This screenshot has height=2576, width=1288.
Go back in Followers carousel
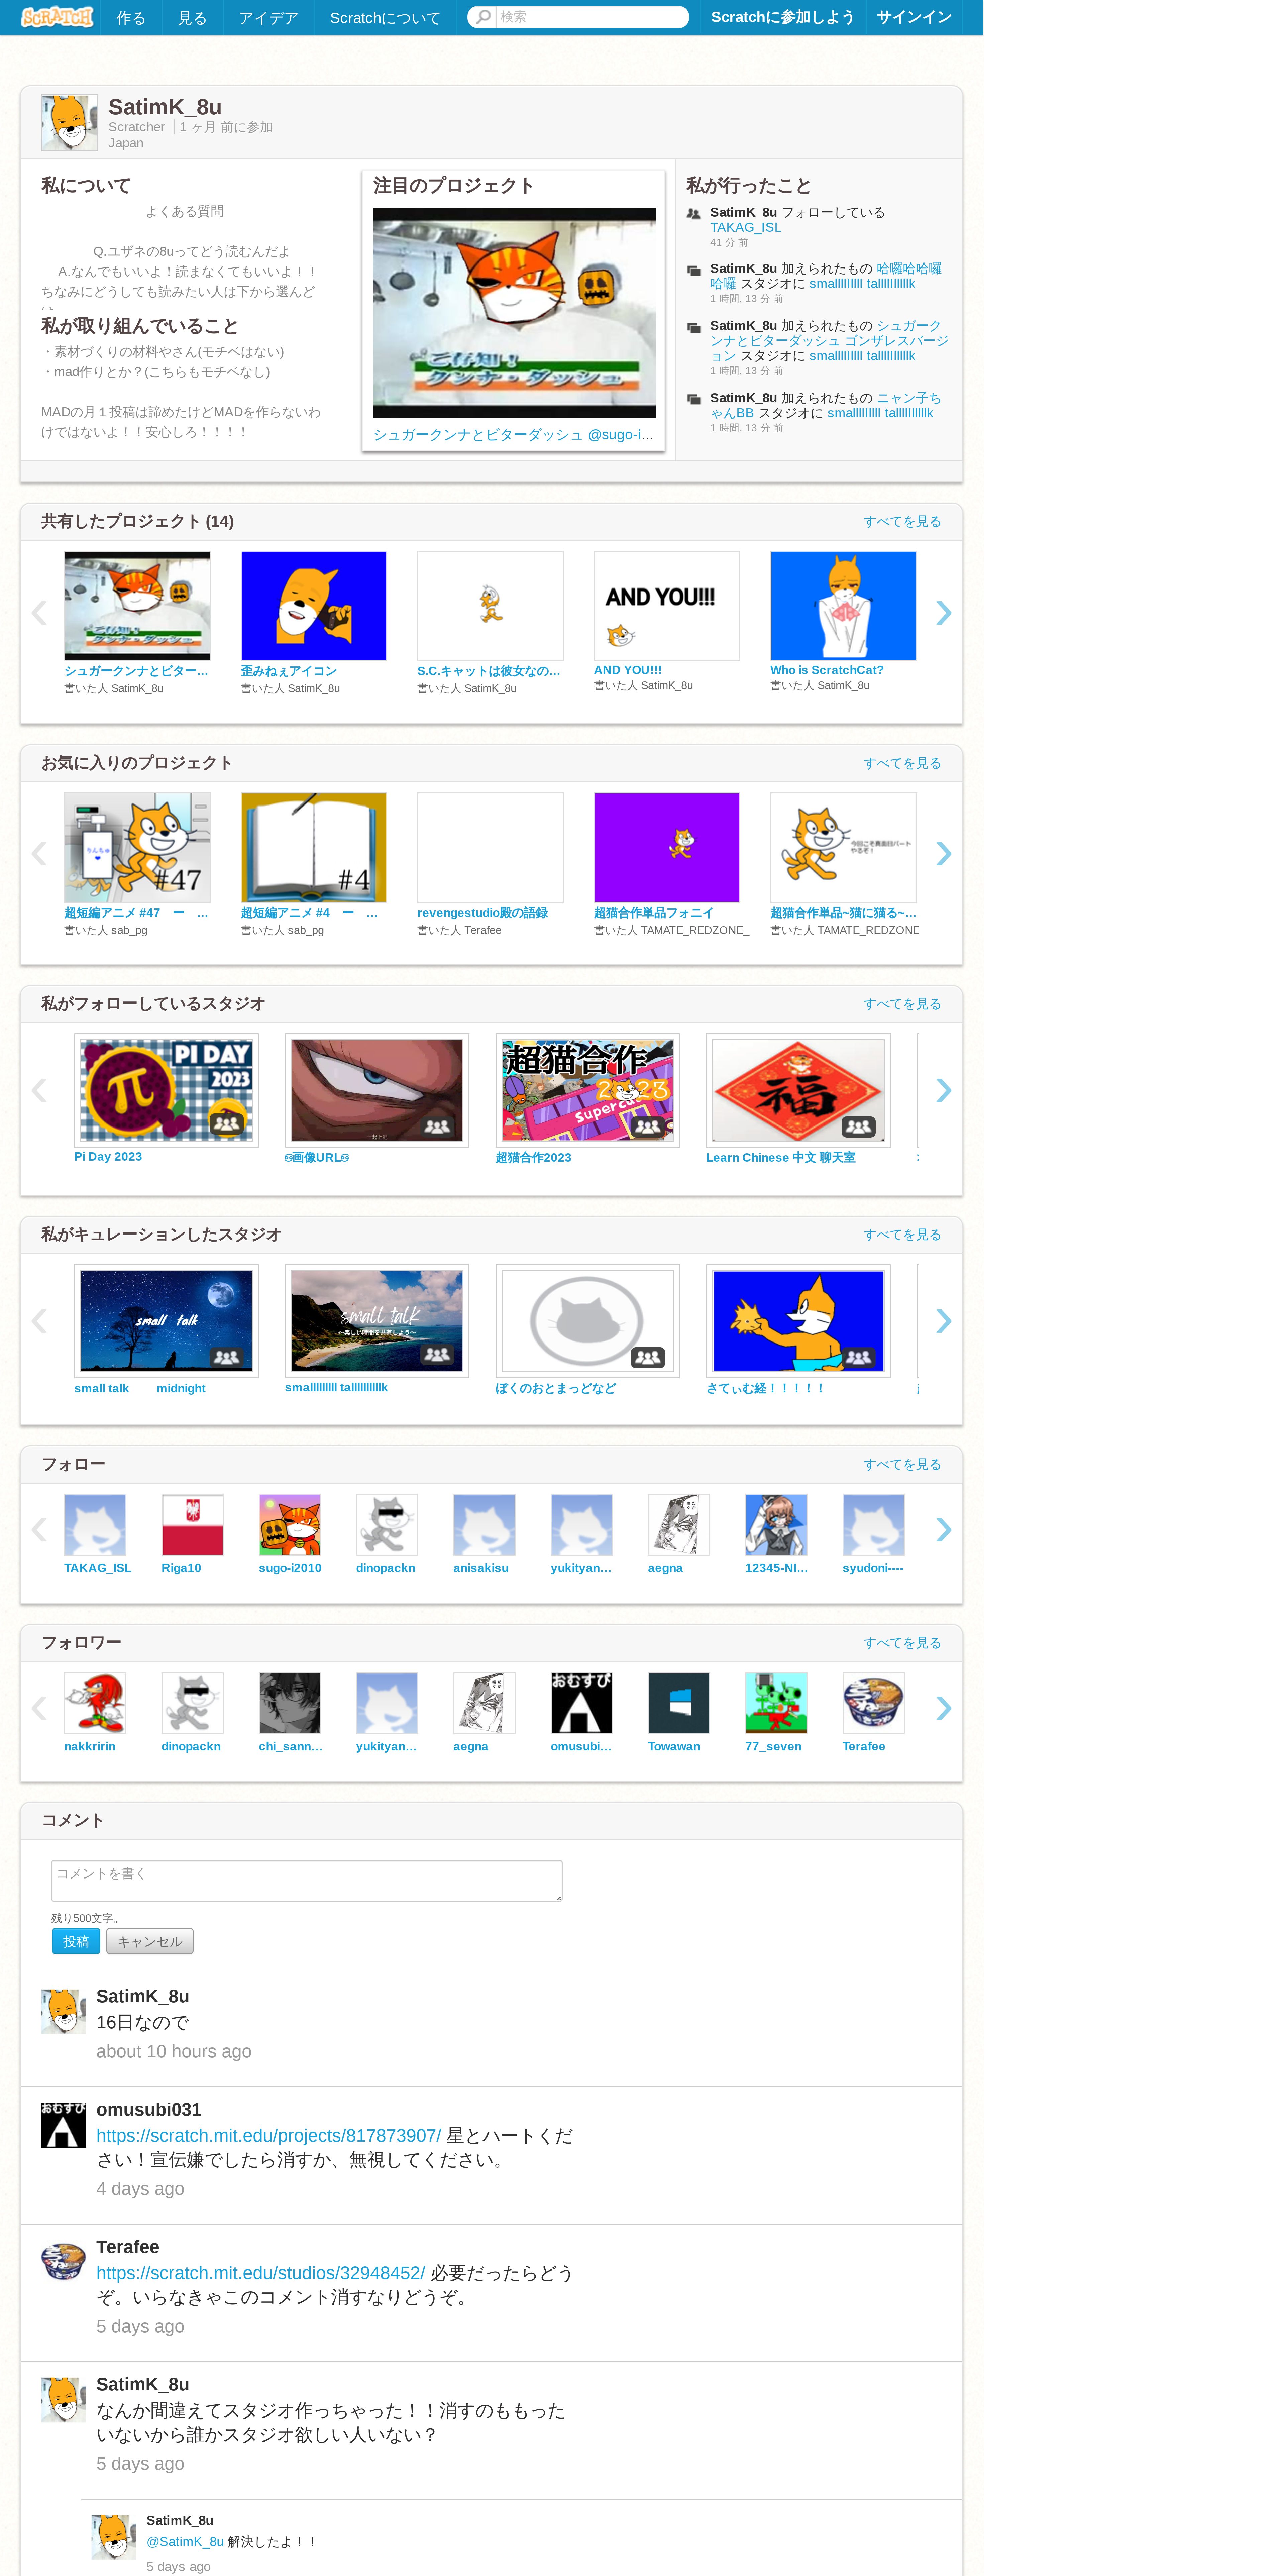click(39, 1708)
